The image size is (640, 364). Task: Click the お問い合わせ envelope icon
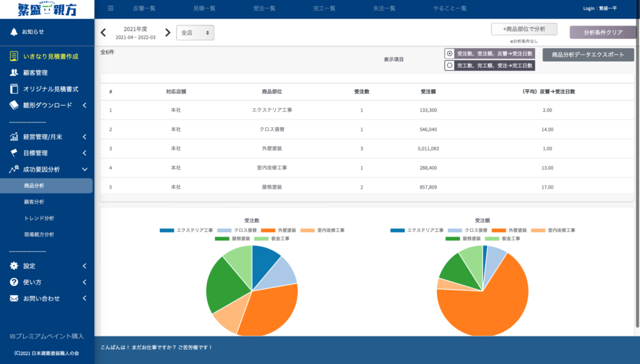point(14,298)
